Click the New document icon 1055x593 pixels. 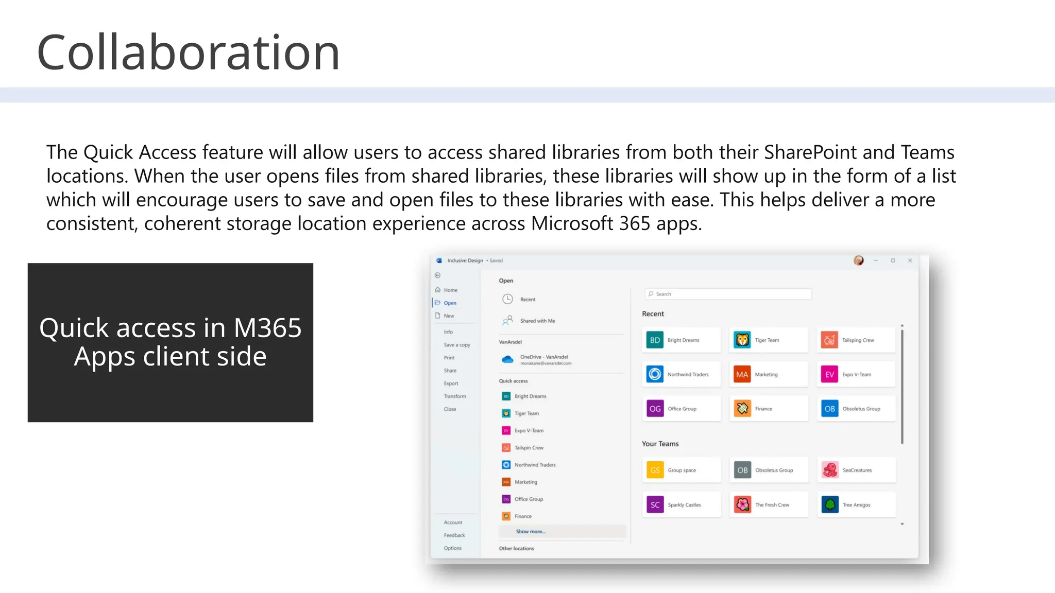coord(438,316)
